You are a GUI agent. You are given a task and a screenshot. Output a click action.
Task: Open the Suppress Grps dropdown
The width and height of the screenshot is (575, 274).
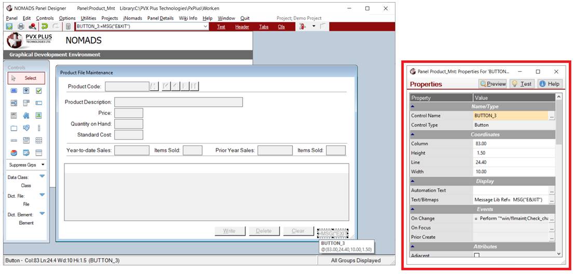(x=26, y=165)
